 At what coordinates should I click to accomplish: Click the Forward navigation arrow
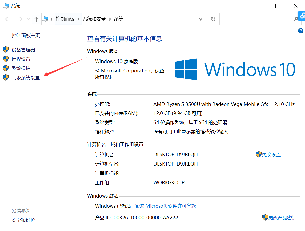(x=19, y=19)
